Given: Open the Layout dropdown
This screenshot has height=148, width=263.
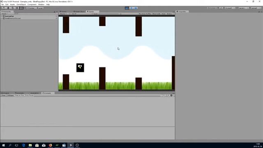Looking at the screenshot, I should [256, 8].
